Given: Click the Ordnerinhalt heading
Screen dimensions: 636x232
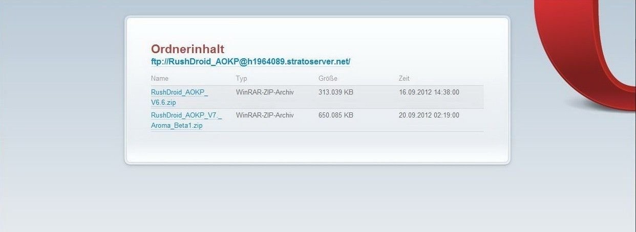Looking at the screenshot, I should click(187, 49).
